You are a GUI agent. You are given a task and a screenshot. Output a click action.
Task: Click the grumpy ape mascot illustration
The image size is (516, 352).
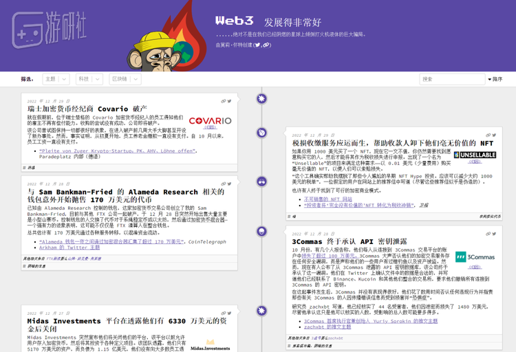tap(155, 51)
